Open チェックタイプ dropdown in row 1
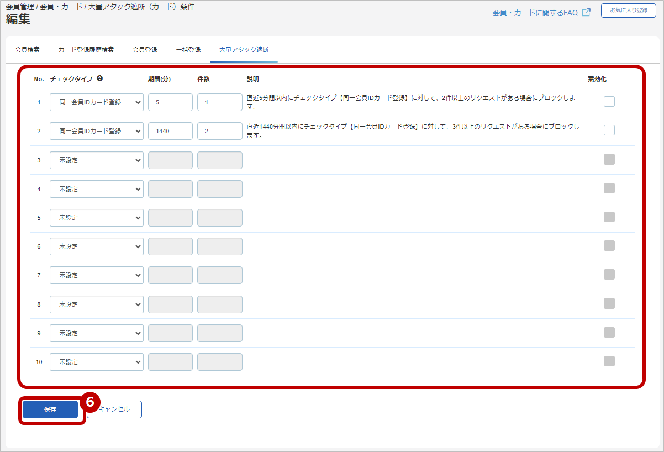664x452 pixels. (97, 102)
